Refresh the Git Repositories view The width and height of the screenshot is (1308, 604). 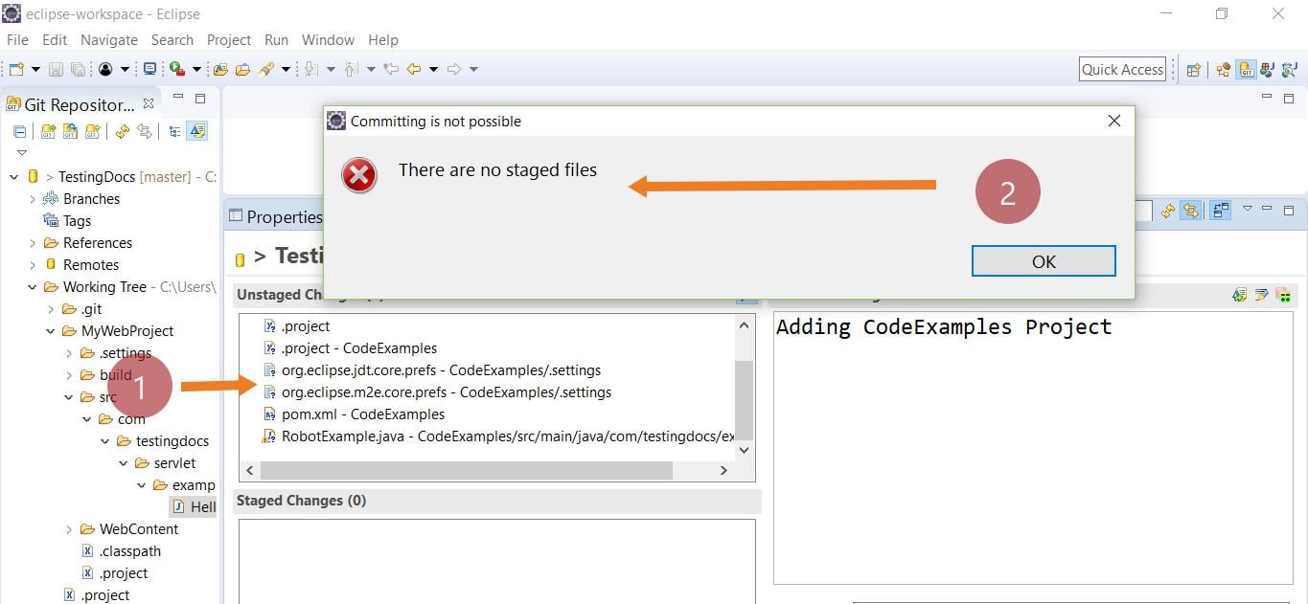122,133
